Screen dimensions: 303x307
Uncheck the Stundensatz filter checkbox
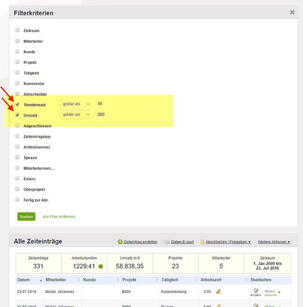(17, 104)
